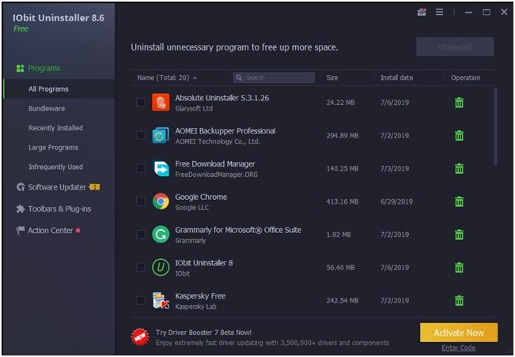Click the Operation column header
Screen dimensions: 515x357
[x=465, y=77]
